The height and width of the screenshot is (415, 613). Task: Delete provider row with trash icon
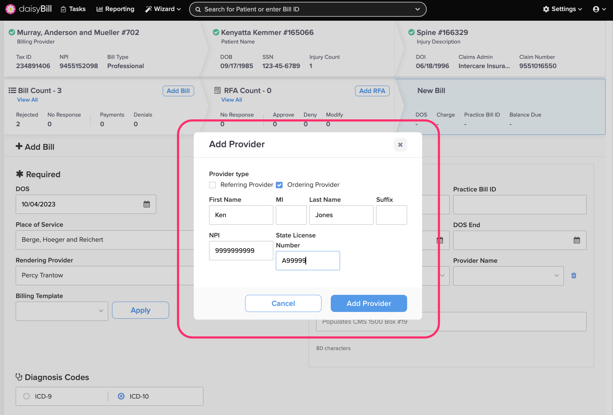pyautogui.click(x=574, y=276)
